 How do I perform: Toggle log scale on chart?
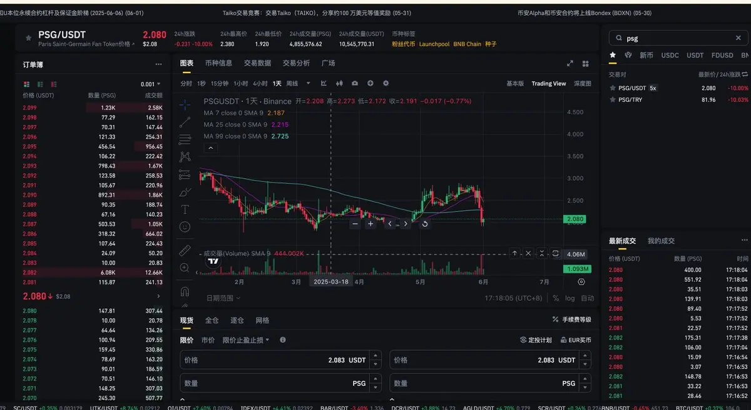570,298
